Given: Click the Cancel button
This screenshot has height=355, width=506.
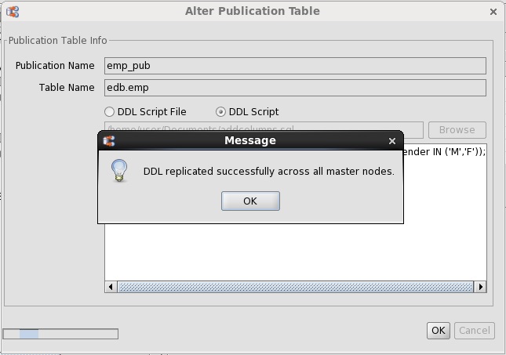Looking at the screenshot, I should click(475, 331).
